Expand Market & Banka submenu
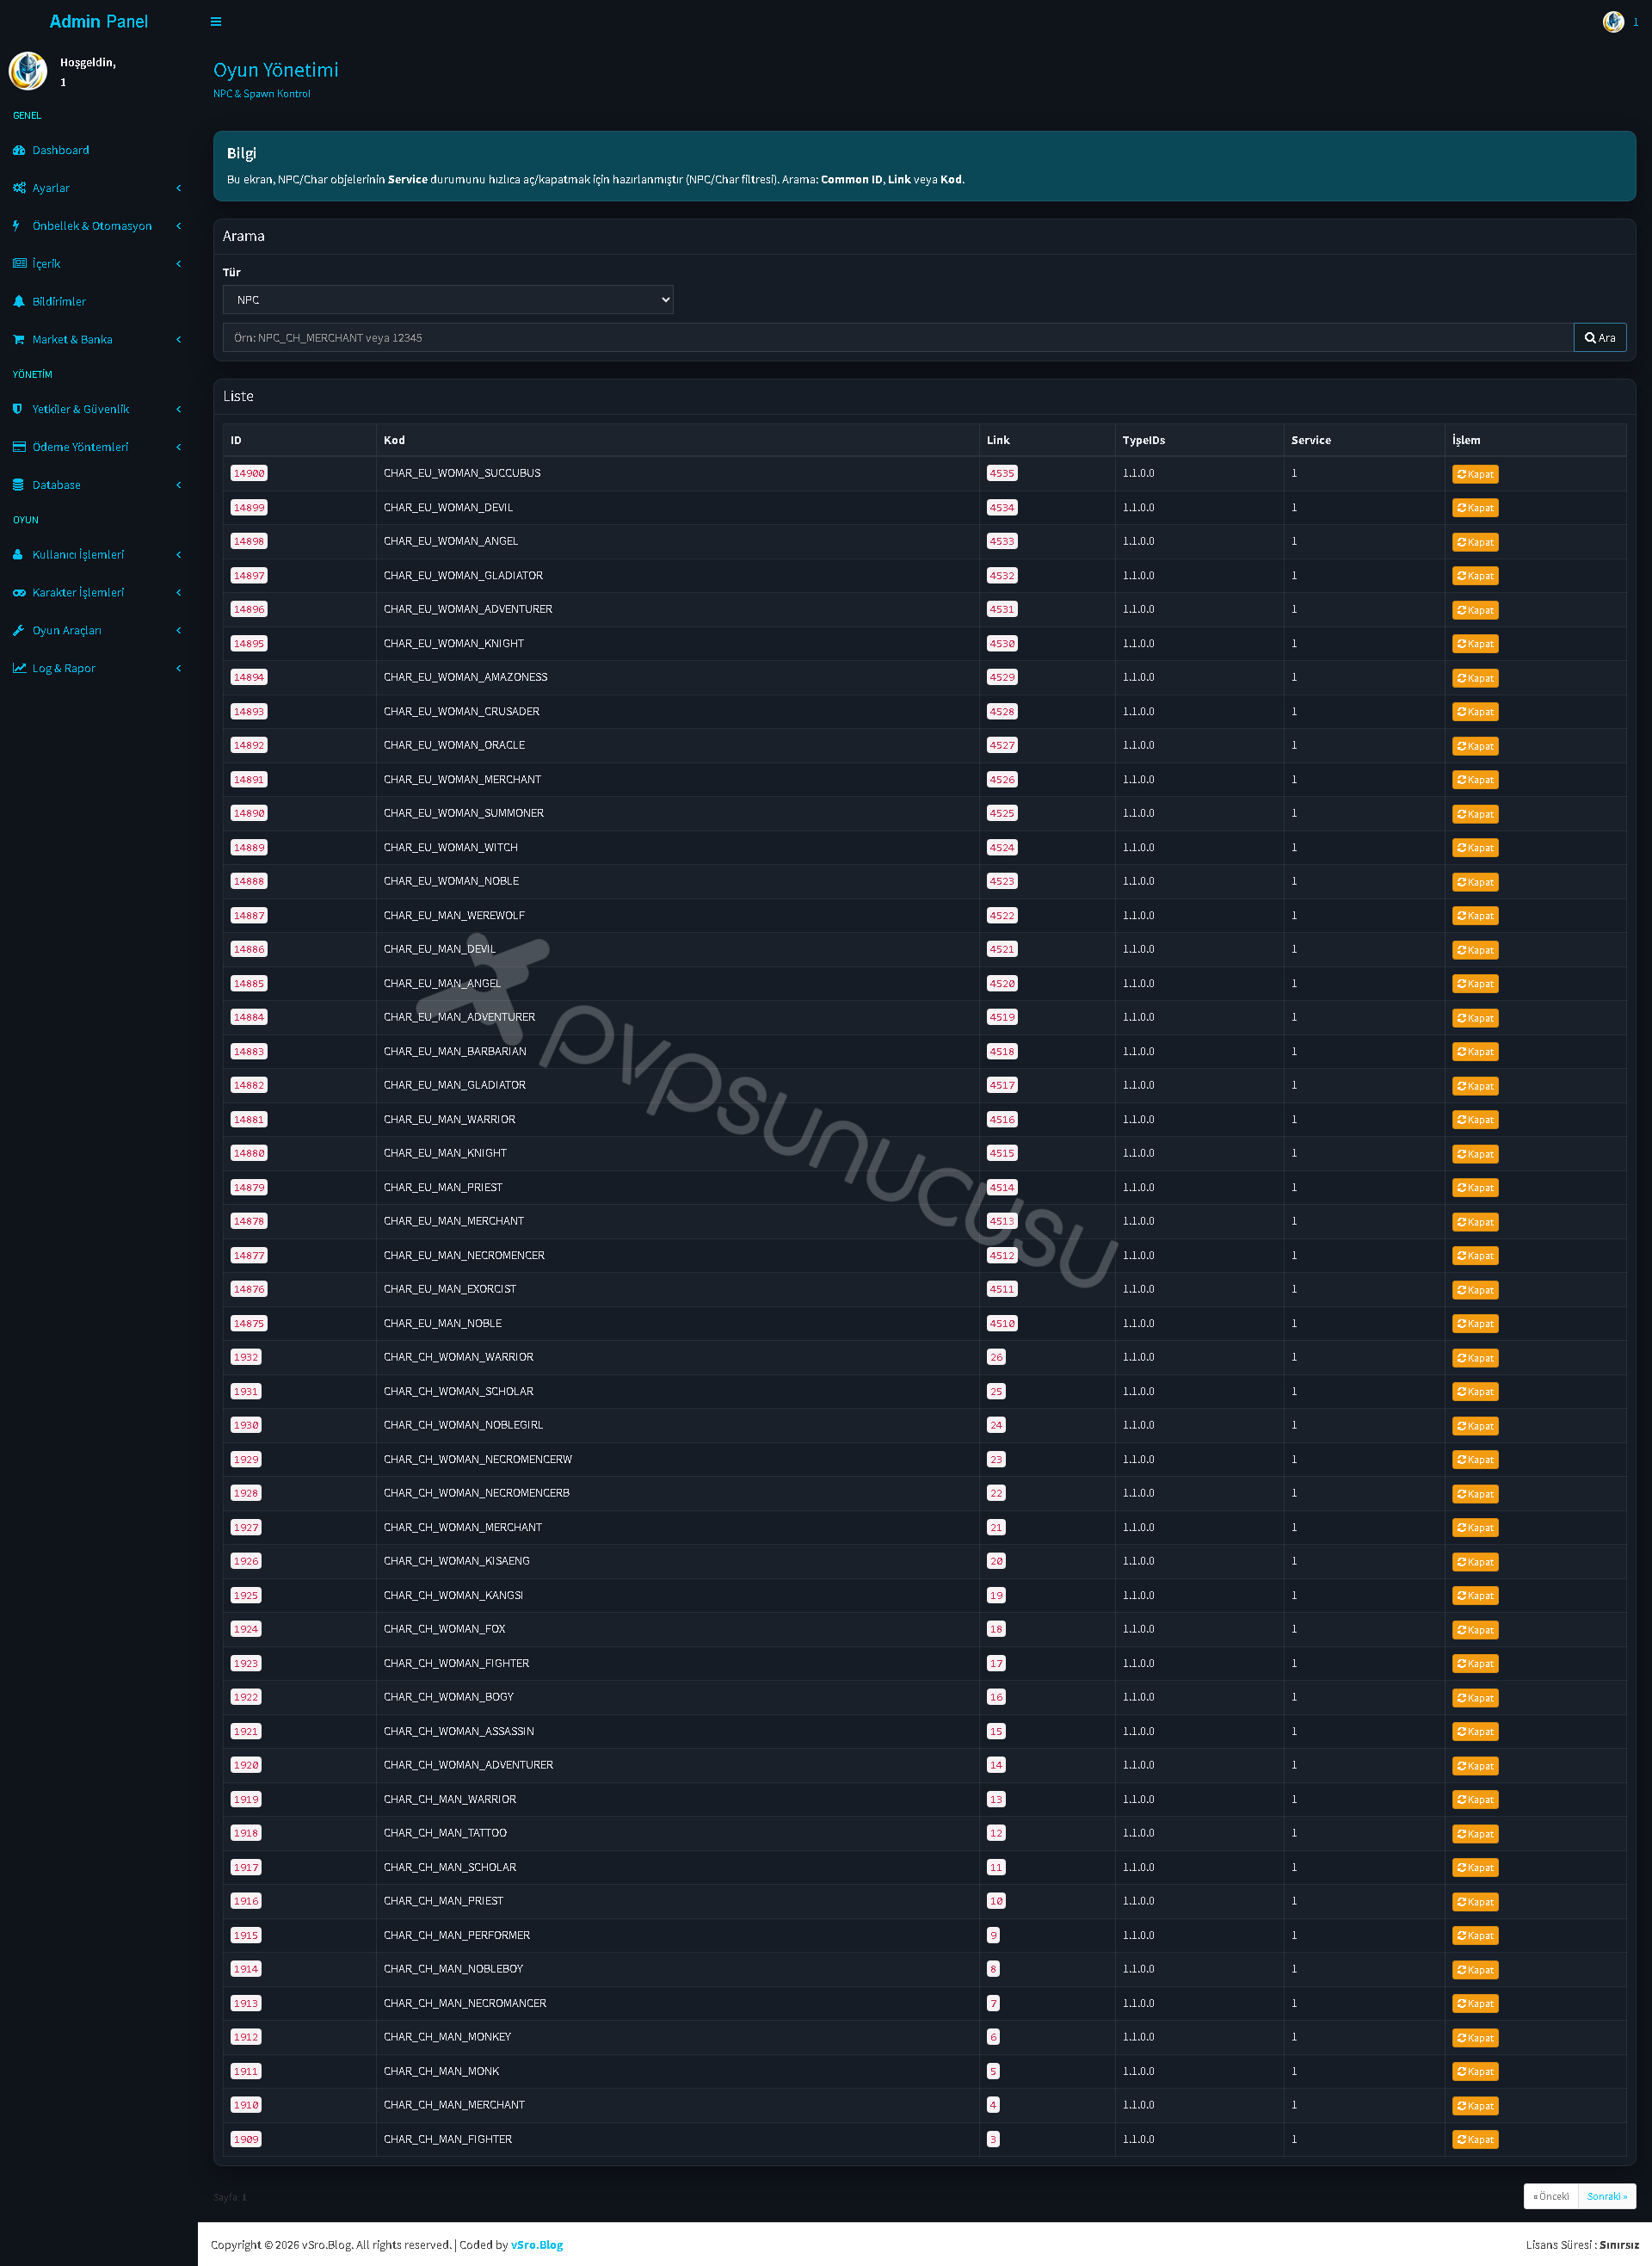Image resolution: width=1652 pixels, height=2266 pixels. coord(97,339)
